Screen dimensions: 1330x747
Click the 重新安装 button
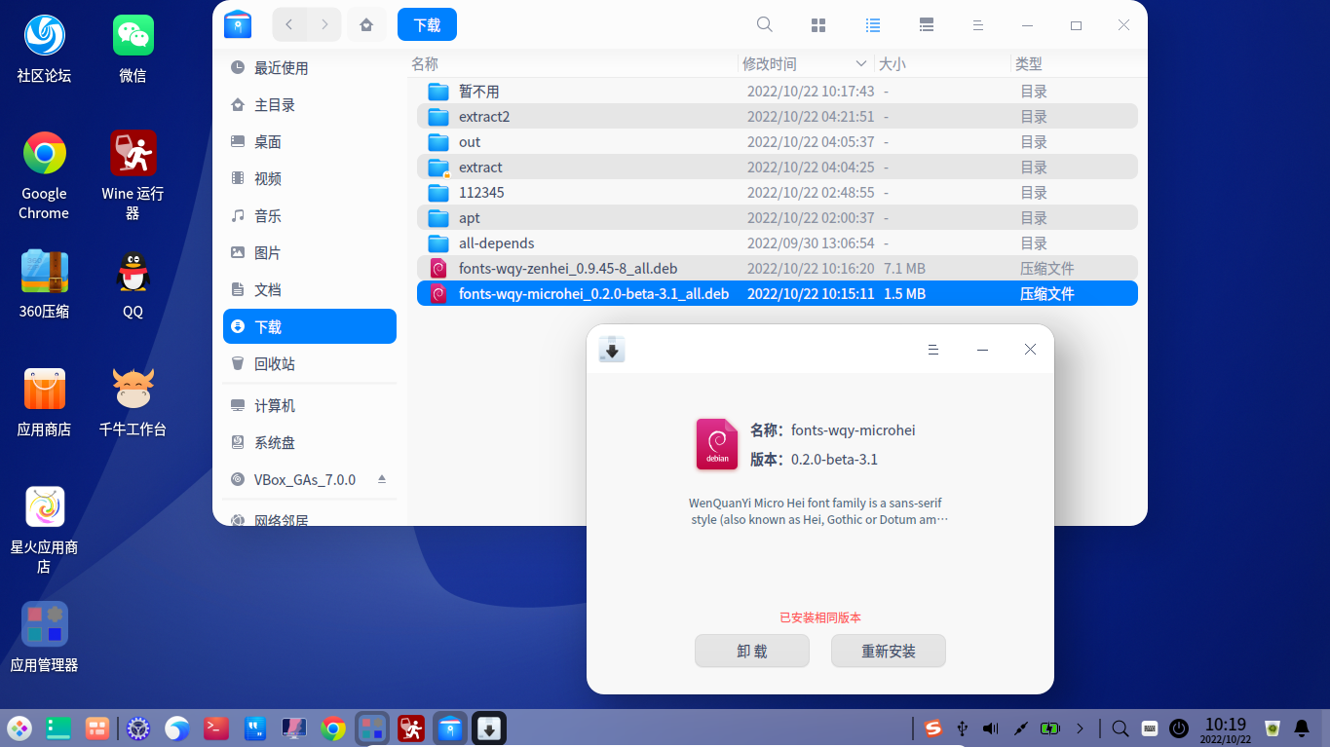click(x=888, y=651)
